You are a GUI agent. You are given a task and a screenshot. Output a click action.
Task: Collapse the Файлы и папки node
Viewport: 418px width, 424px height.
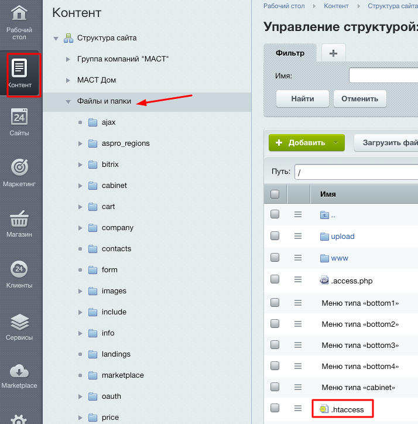pyautogui.click(x=68, y=102)
